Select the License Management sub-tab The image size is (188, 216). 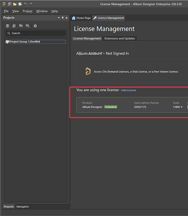pos(87,38)
